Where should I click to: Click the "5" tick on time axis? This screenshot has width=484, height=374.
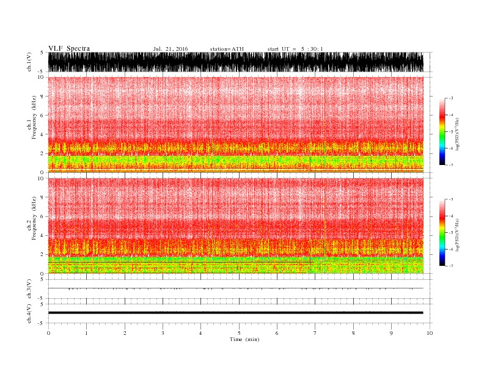(239, 333)
